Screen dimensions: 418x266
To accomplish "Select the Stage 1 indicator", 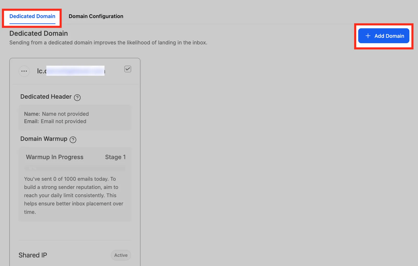I will 115,157.
